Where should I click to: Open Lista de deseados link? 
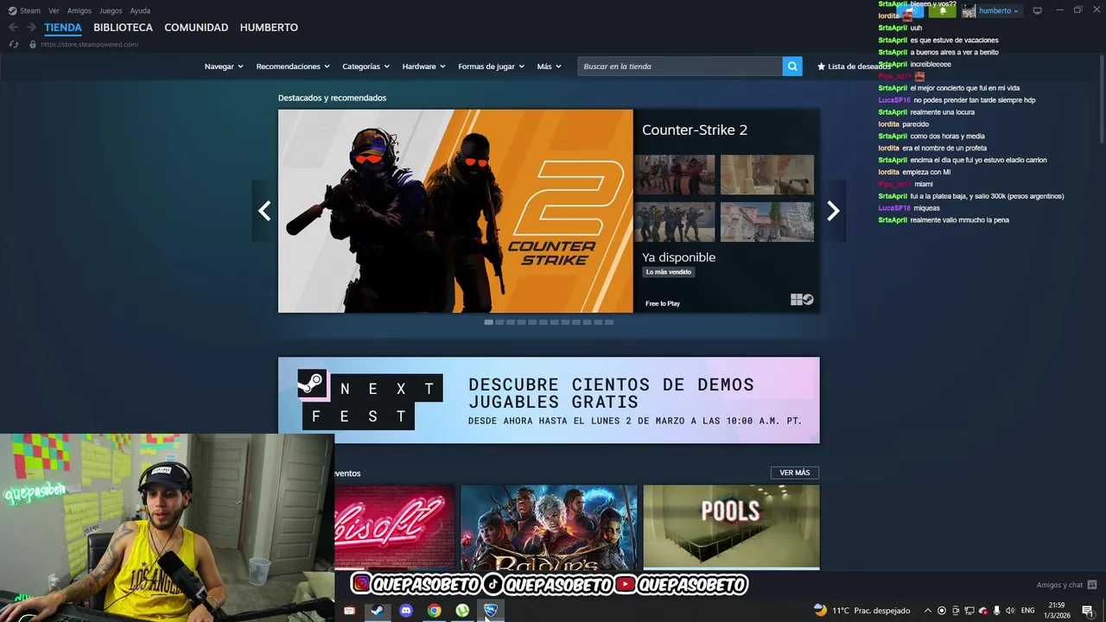pos(859,67)
